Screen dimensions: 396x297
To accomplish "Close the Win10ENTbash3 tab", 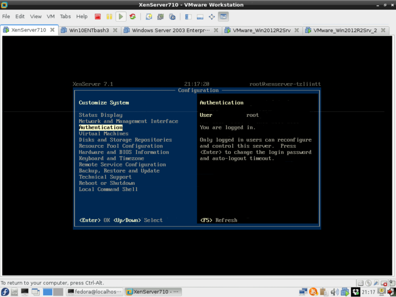I will pos(115,30).
